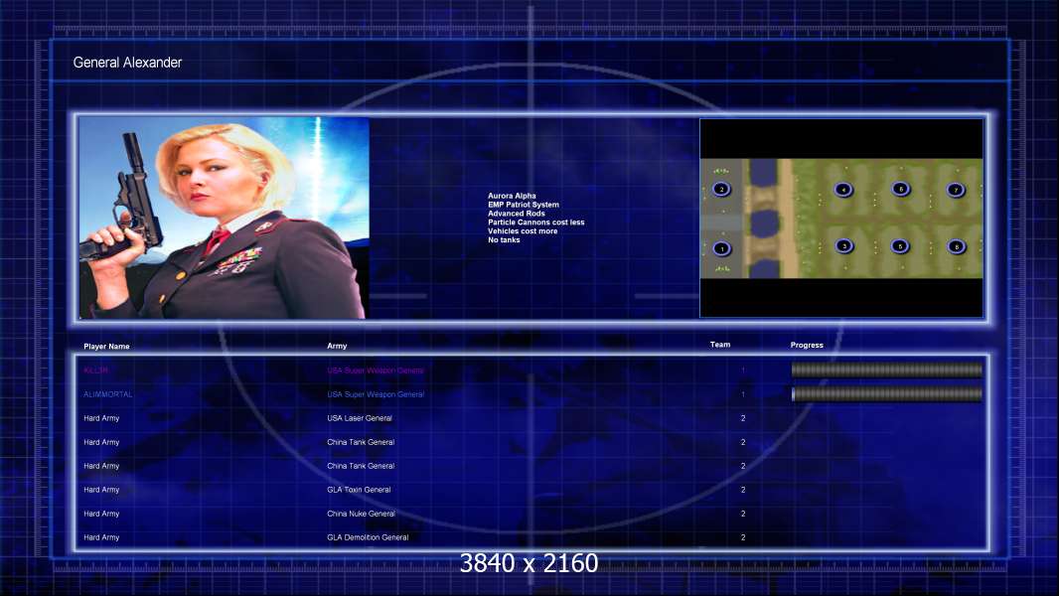Click the Particle Cannons cost less text

tap(536, 223)
